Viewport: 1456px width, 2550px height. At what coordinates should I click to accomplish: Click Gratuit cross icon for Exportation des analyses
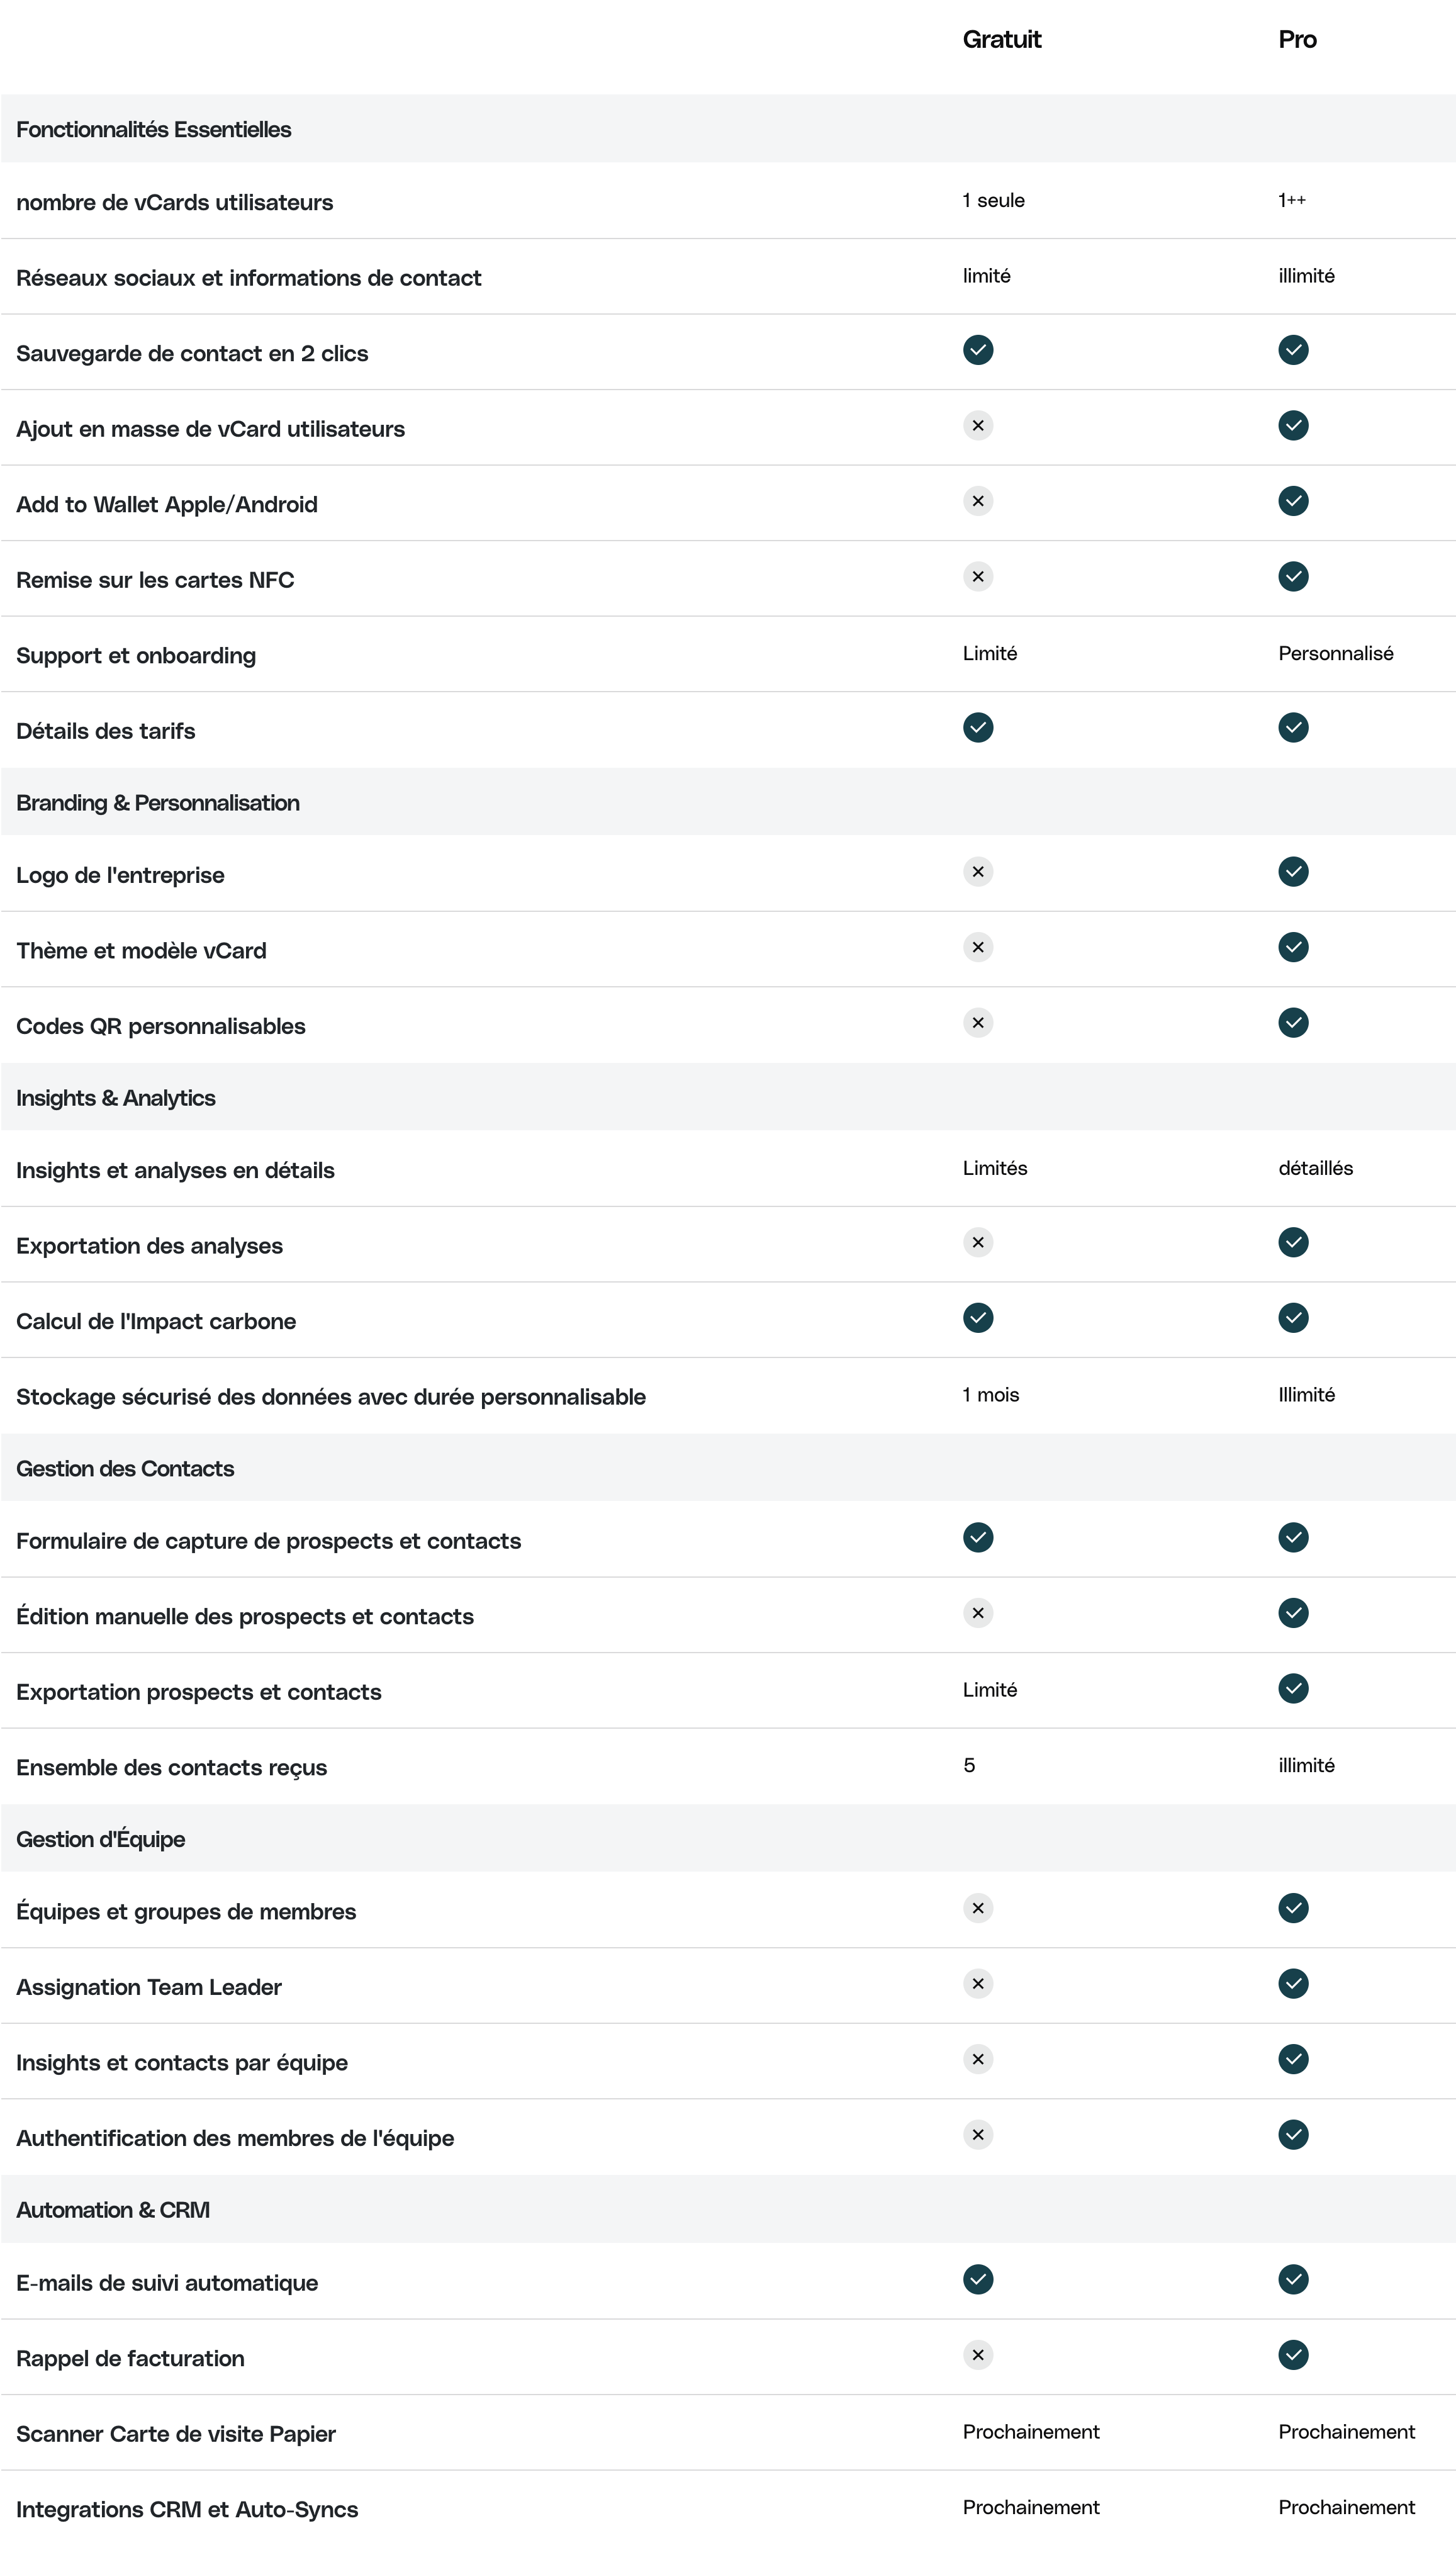pyautogui.click(x=977, y=1242)
